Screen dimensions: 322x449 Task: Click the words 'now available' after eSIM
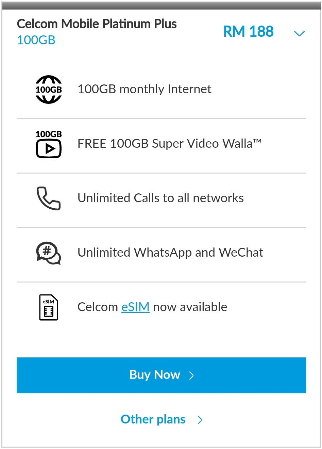[190, 307]
